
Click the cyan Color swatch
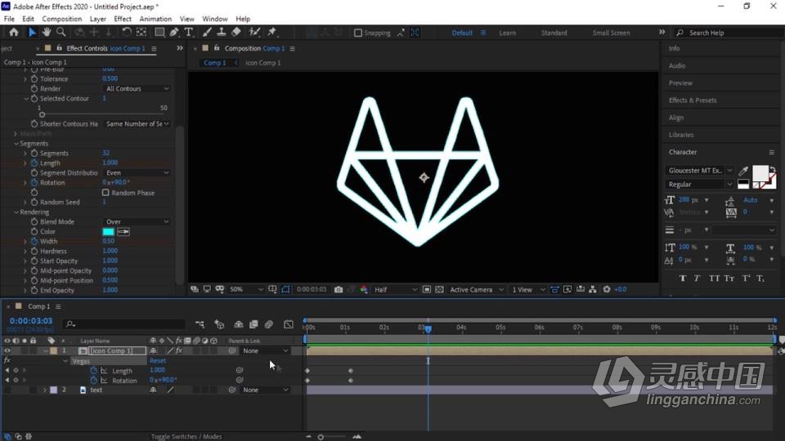[x=108, y=231]
